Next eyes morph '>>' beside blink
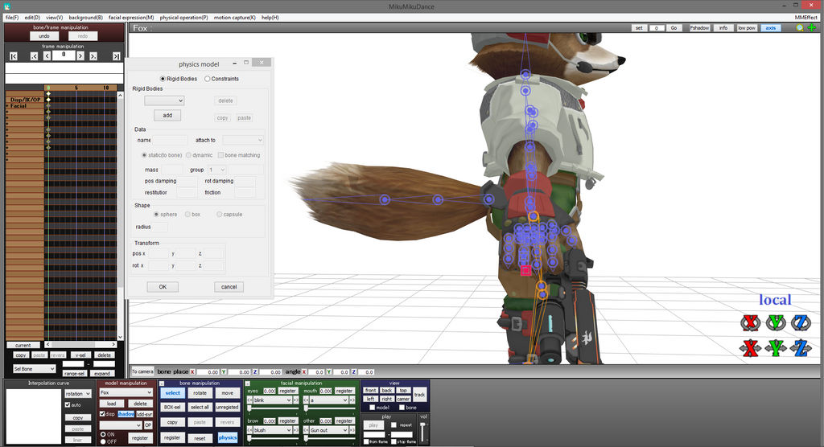 [x=295, y=400]
